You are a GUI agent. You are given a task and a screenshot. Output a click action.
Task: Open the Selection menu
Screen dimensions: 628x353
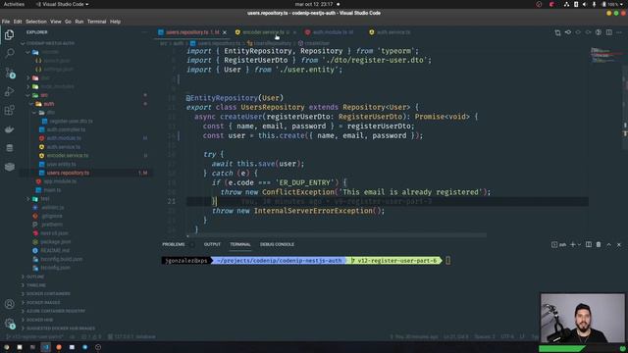tap(36, 22)
